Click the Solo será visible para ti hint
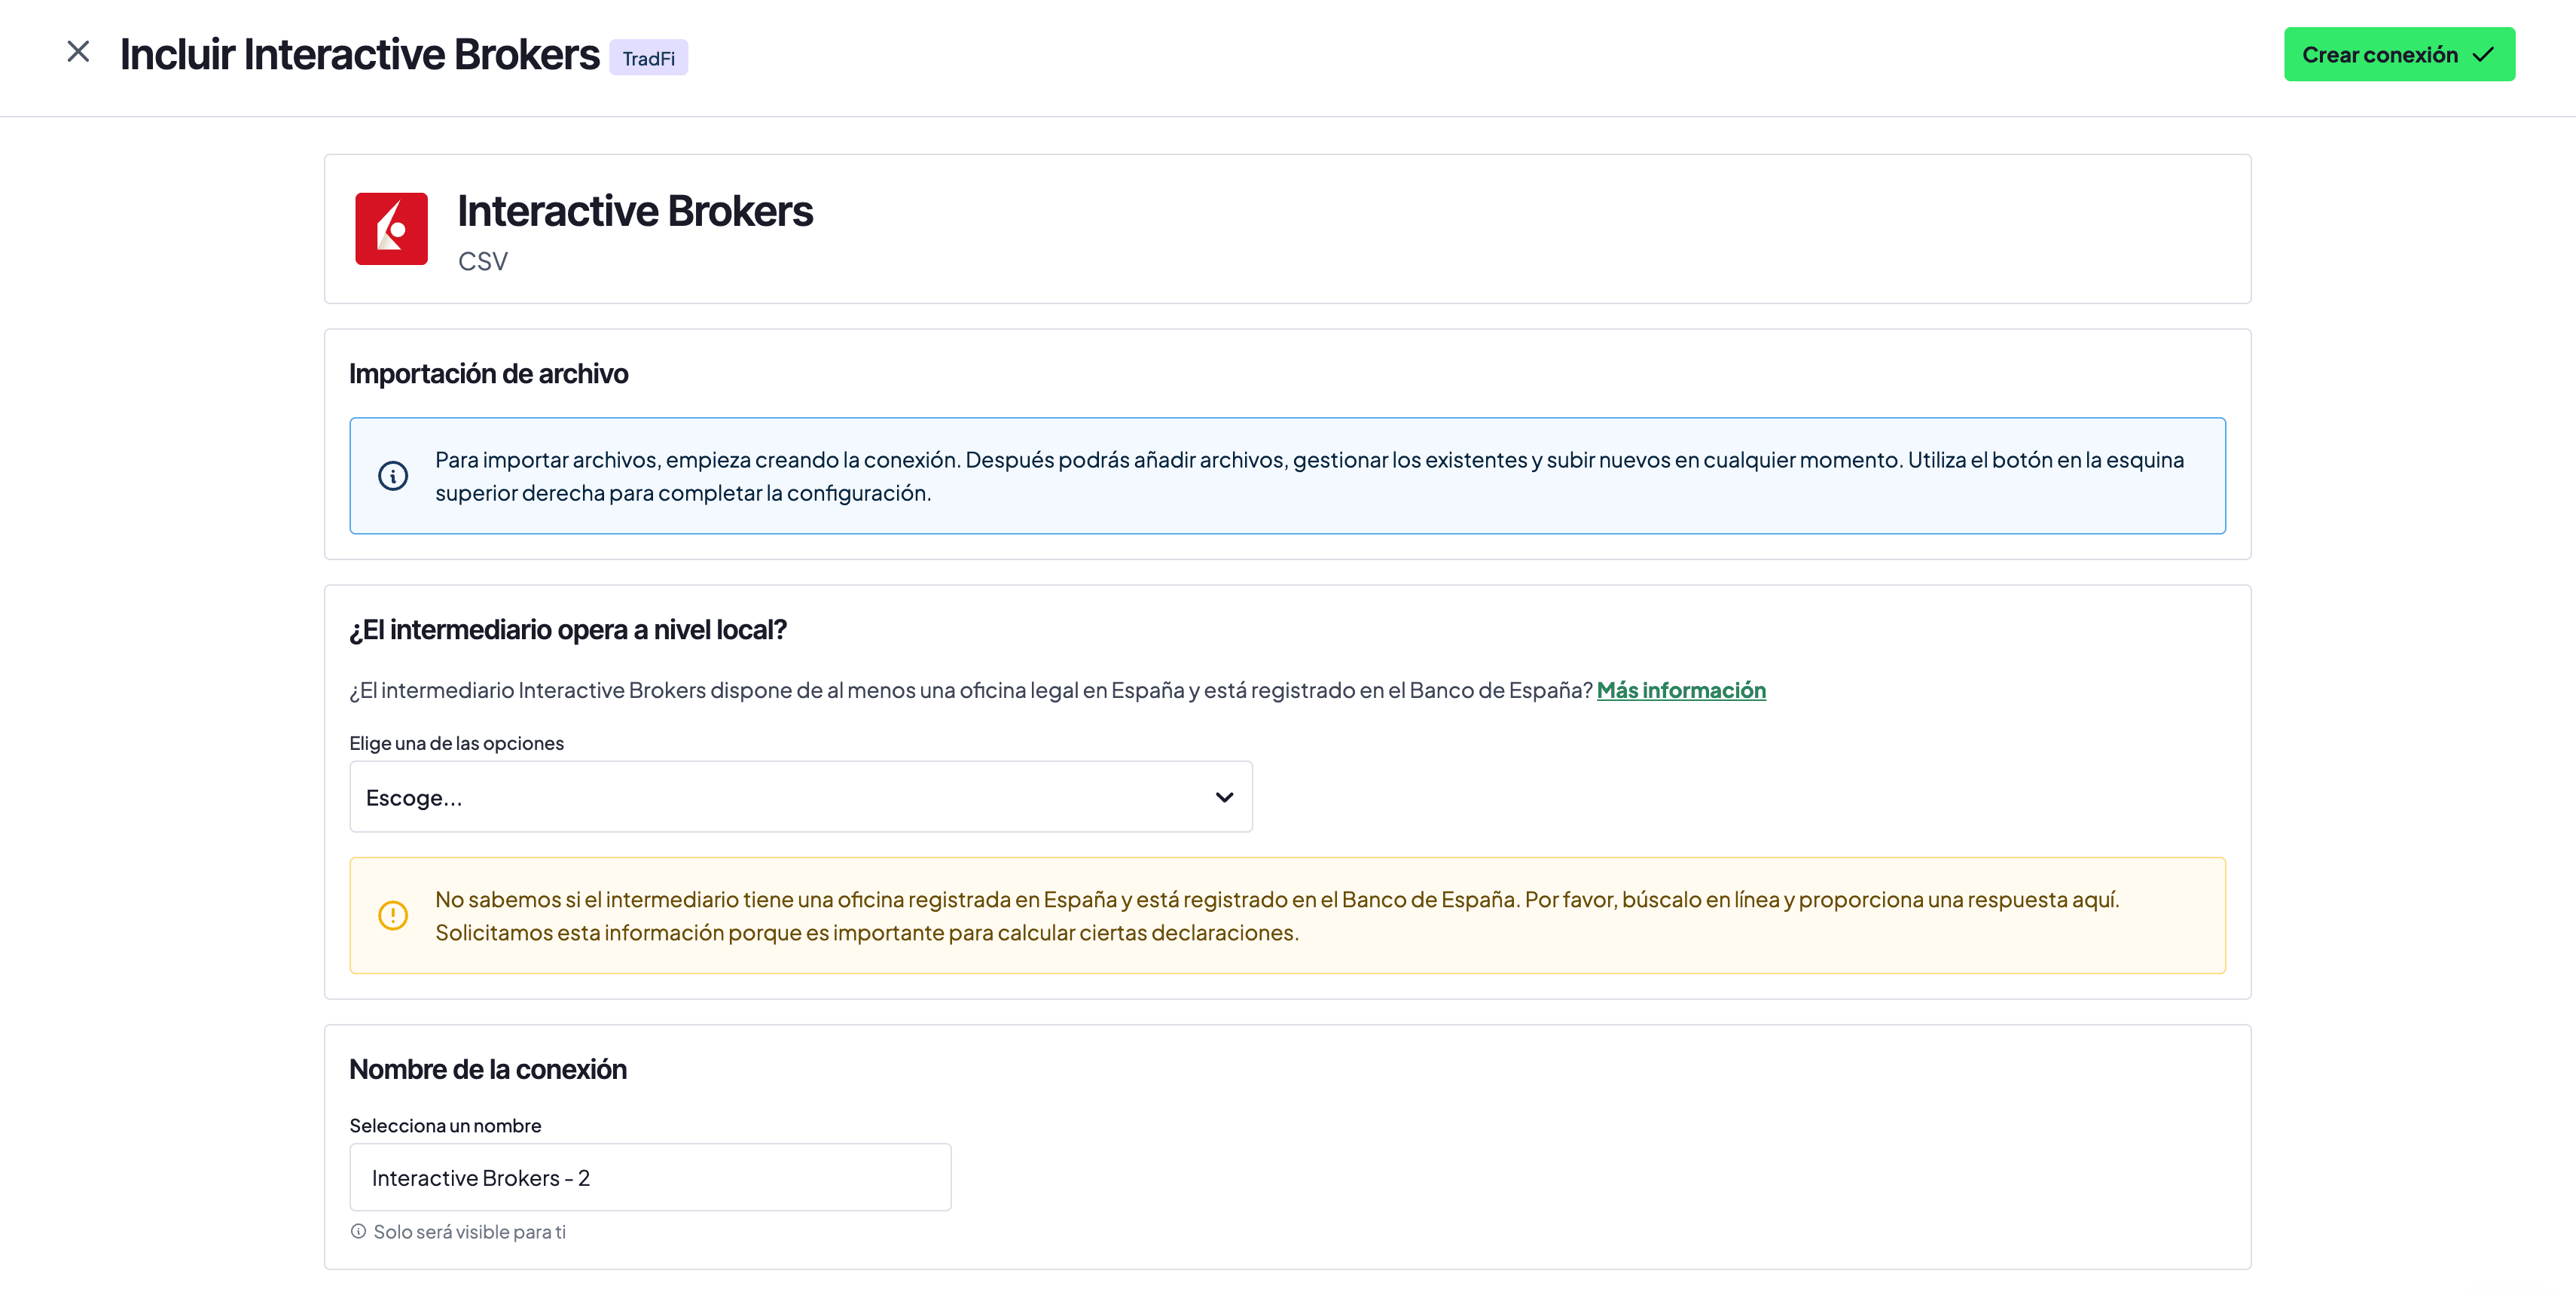Screen dimensions: 2576x1295 [x=469, y=1232]
